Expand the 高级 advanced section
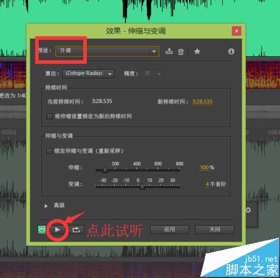Image resolution: width=280 pixels, height=278 pixels. (46, 206)
